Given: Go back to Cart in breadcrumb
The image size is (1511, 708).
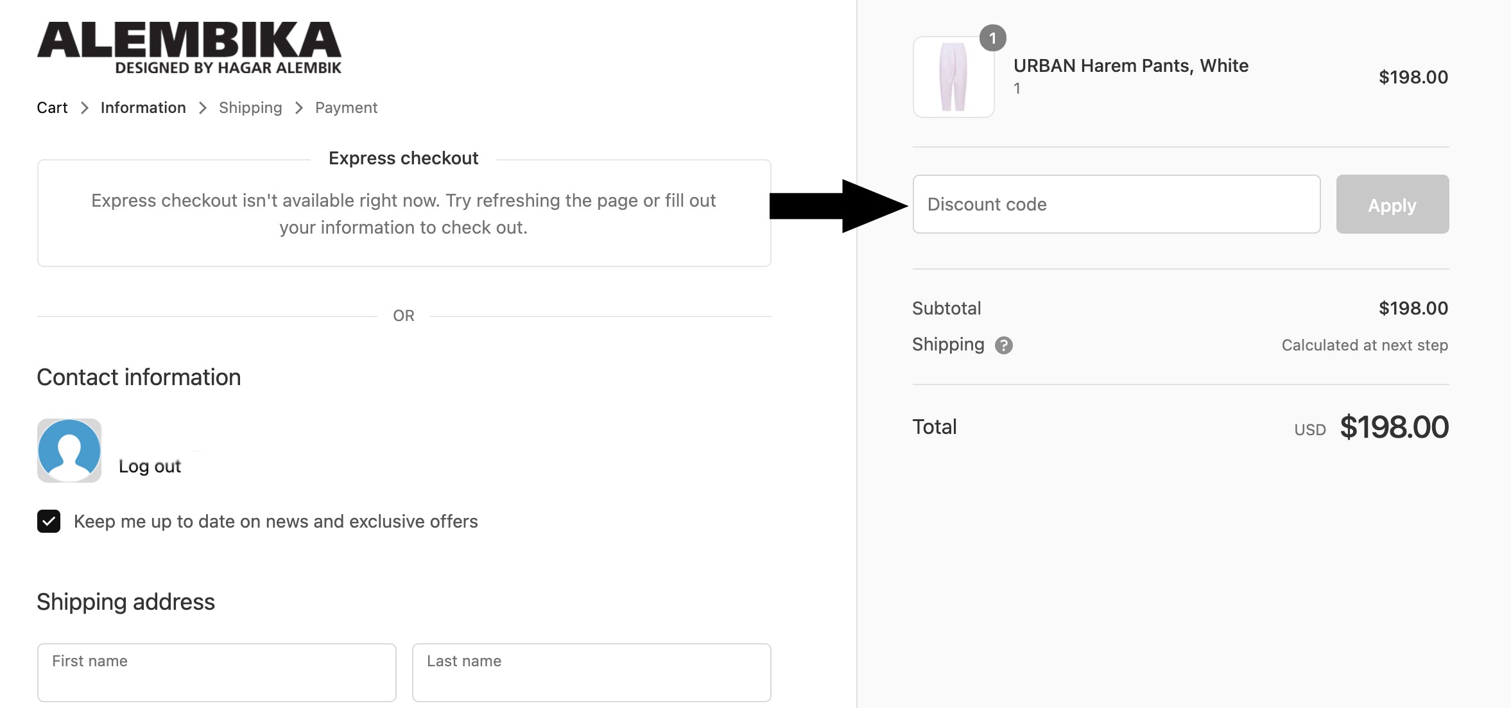Looking at the screenshot, I should click(x=52, y=108).
